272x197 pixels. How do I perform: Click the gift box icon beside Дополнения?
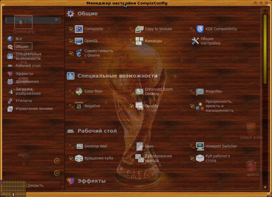click(10, 82)
